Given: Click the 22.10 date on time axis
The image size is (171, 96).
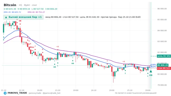Looking at the screenshot, I should (22, 90).
